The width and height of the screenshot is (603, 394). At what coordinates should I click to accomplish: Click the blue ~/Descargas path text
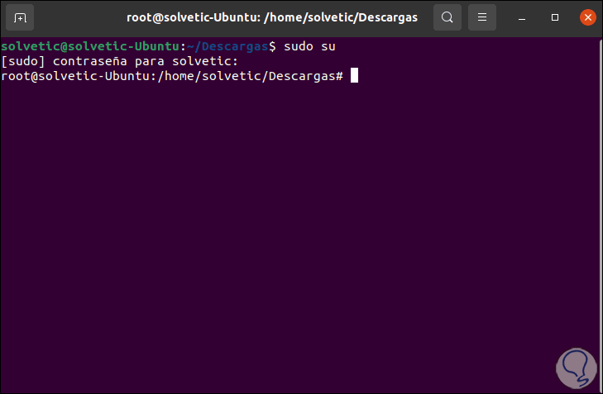coord(227,46)
